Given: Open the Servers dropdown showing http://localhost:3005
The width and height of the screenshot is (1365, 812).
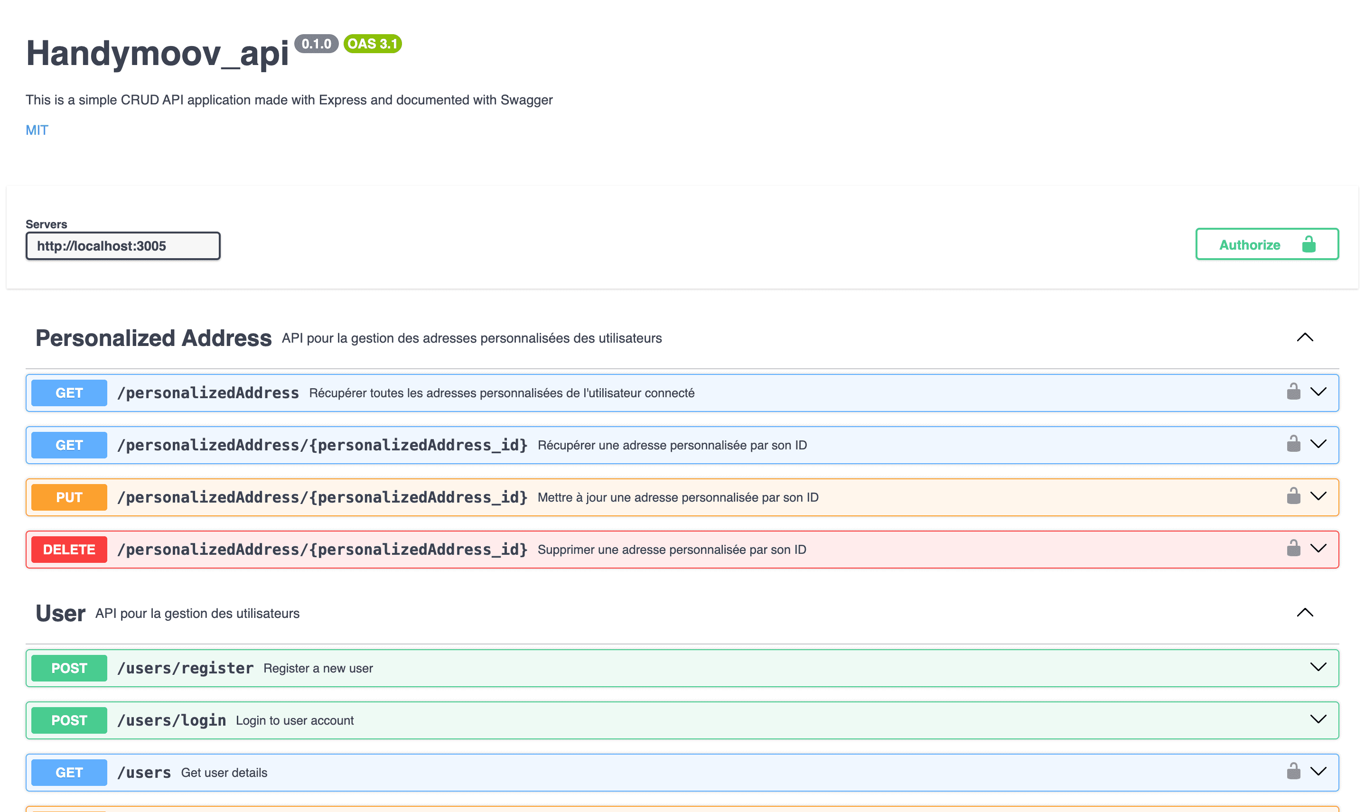Looking at the screenshot, I should tap(123, 246).
